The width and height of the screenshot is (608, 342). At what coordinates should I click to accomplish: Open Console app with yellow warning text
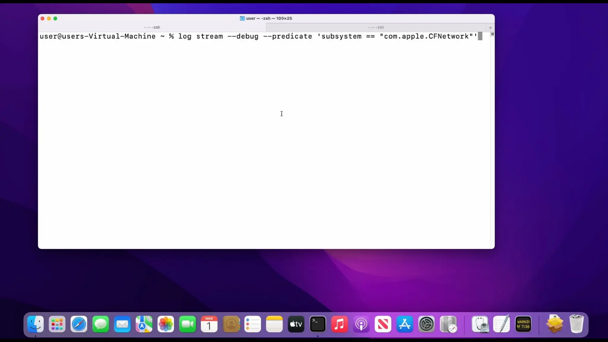(x=523, y=324)
